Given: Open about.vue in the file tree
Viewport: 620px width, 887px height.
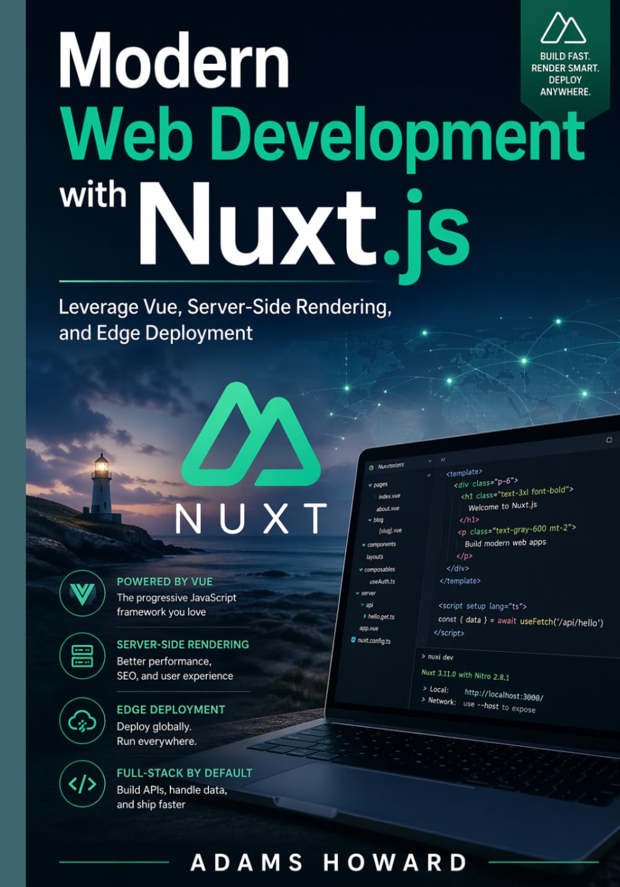Looking at the screenshot, I should click(387, 508).
